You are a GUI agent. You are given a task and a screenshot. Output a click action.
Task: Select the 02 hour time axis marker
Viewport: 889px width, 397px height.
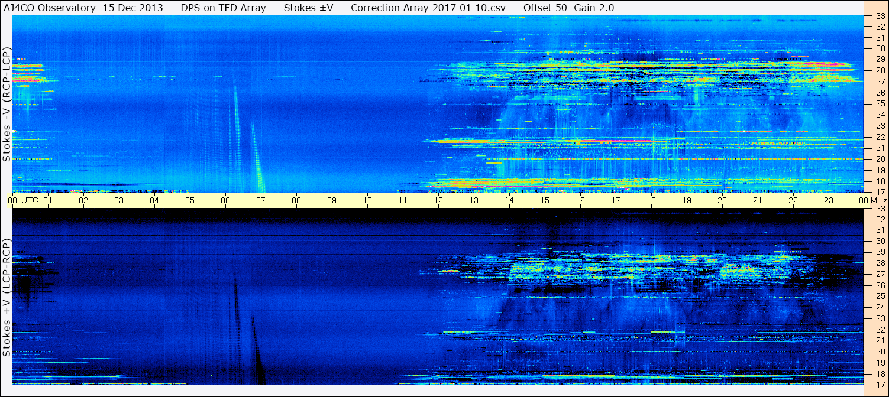point(83,200)
